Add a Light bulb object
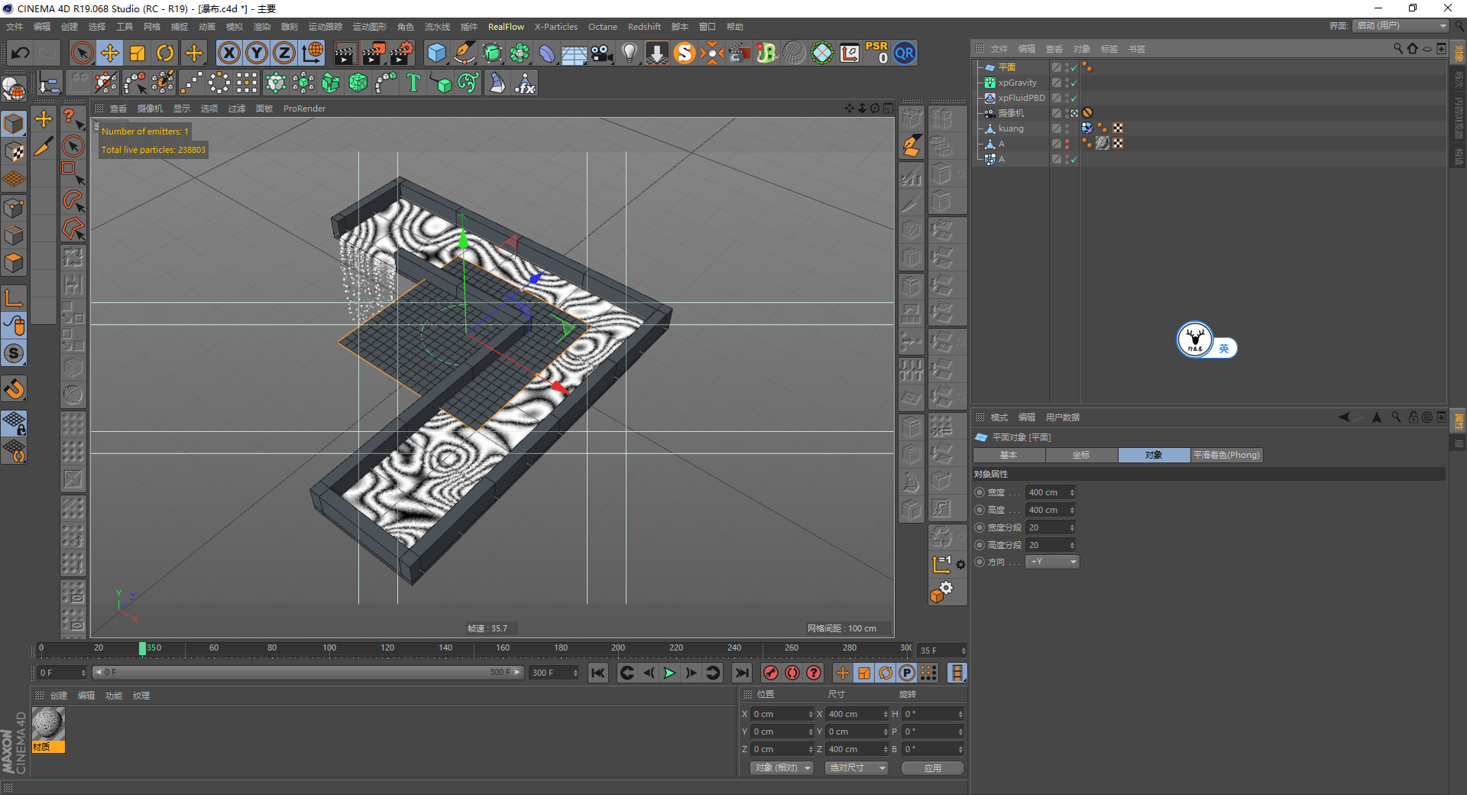Viewport: 1467px width, 795px height. tap(630, 53)
